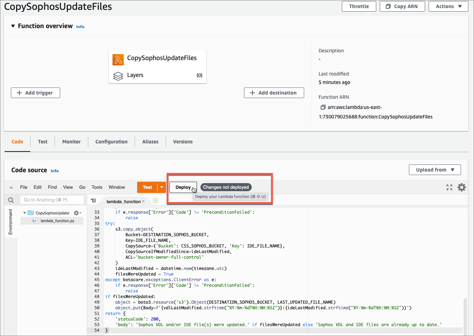Go to the Versions tab
Viewport: 474px width, 336px height.
coord(183,142)
